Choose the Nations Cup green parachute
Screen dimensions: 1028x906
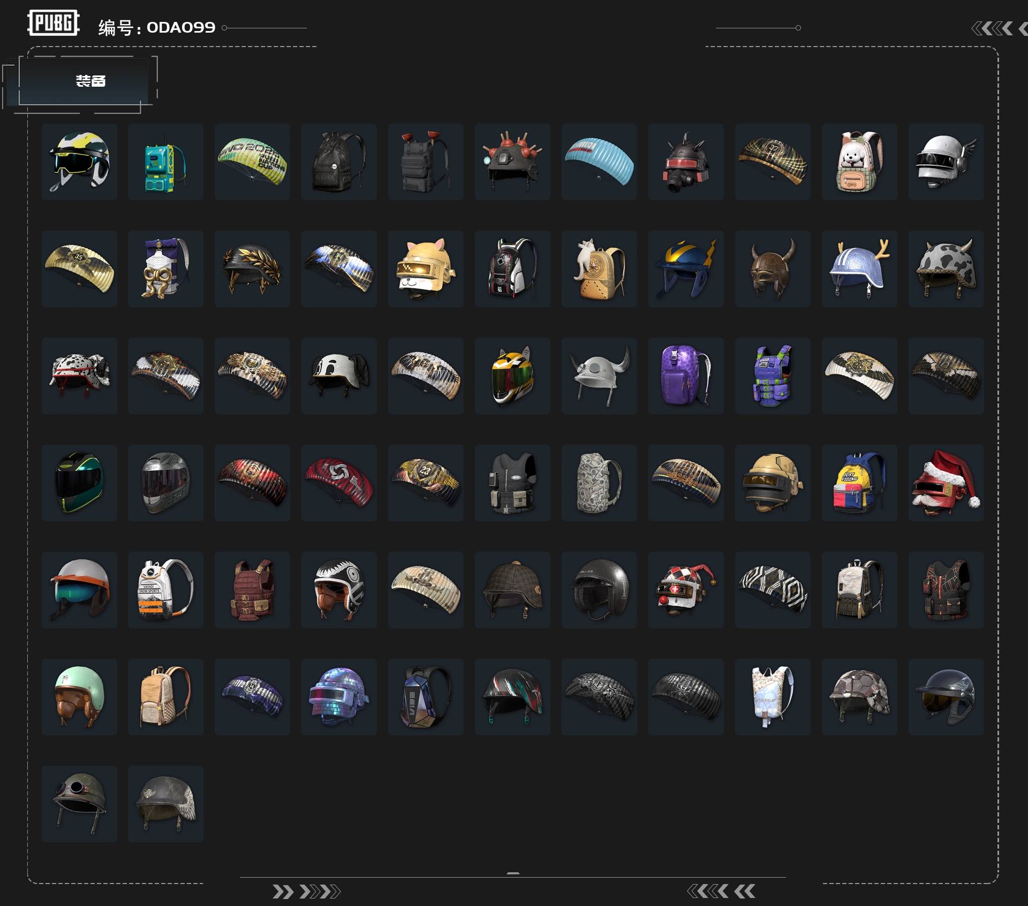click(252, 162)
